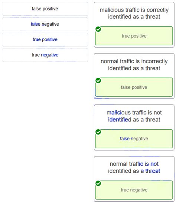This screenshot has height=204, width=176.
Task: Click the green checkmark above the 'true negative' answer
Action: tap(98, 183)
